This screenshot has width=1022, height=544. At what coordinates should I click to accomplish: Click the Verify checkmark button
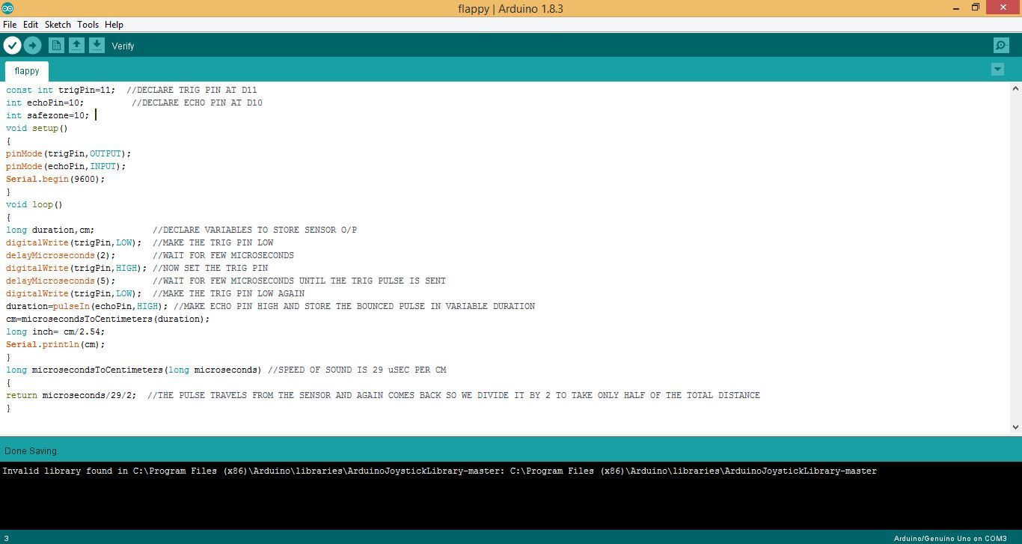12,46
